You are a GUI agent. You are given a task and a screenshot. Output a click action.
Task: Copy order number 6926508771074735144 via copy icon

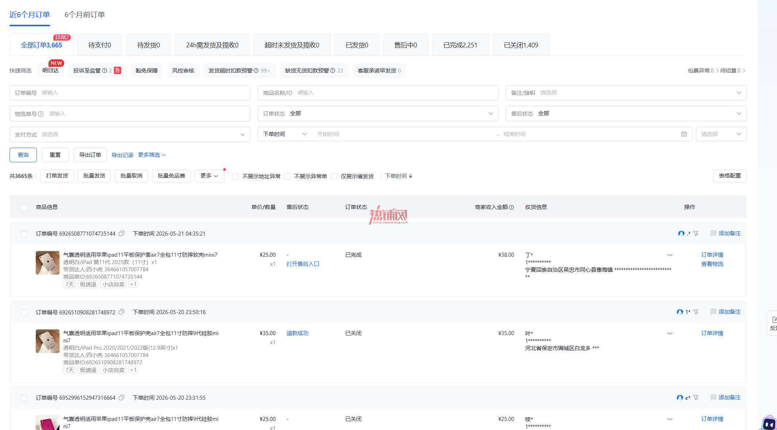coord(122,233)
